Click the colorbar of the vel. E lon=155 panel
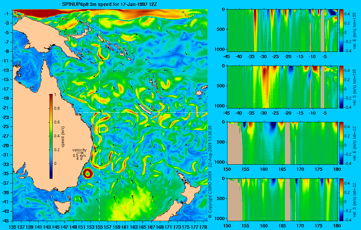The width and height of the screenshot is (361, 230). point(341,30)
